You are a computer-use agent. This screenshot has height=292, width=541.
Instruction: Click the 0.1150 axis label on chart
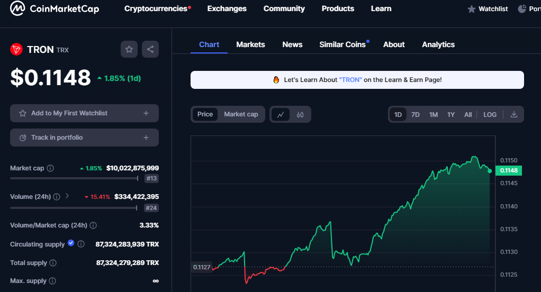509,160
